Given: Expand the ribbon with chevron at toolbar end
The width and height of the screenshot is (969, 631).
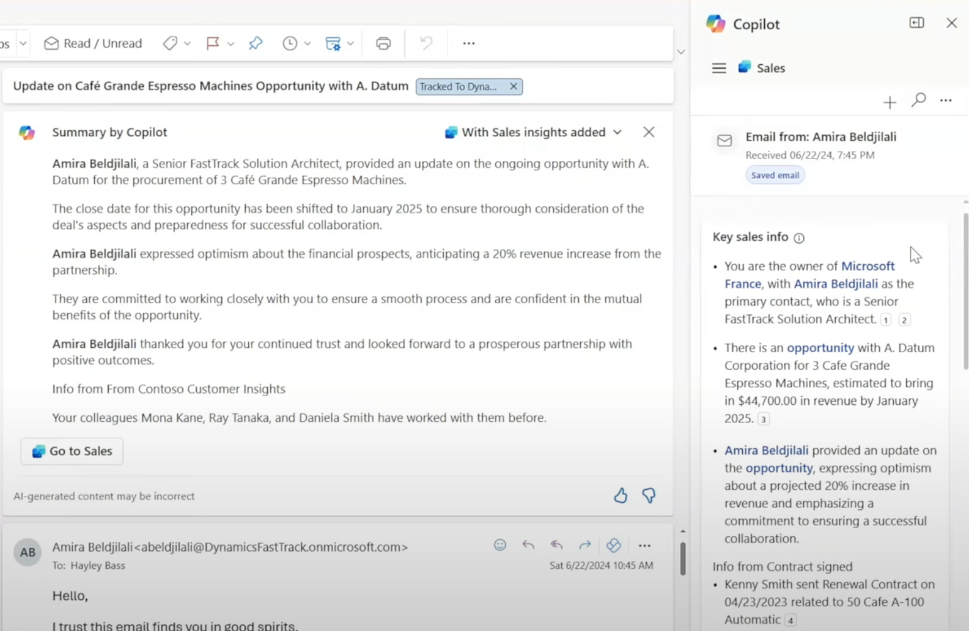Looking at the screenshot, I should [x=681, y=52].
